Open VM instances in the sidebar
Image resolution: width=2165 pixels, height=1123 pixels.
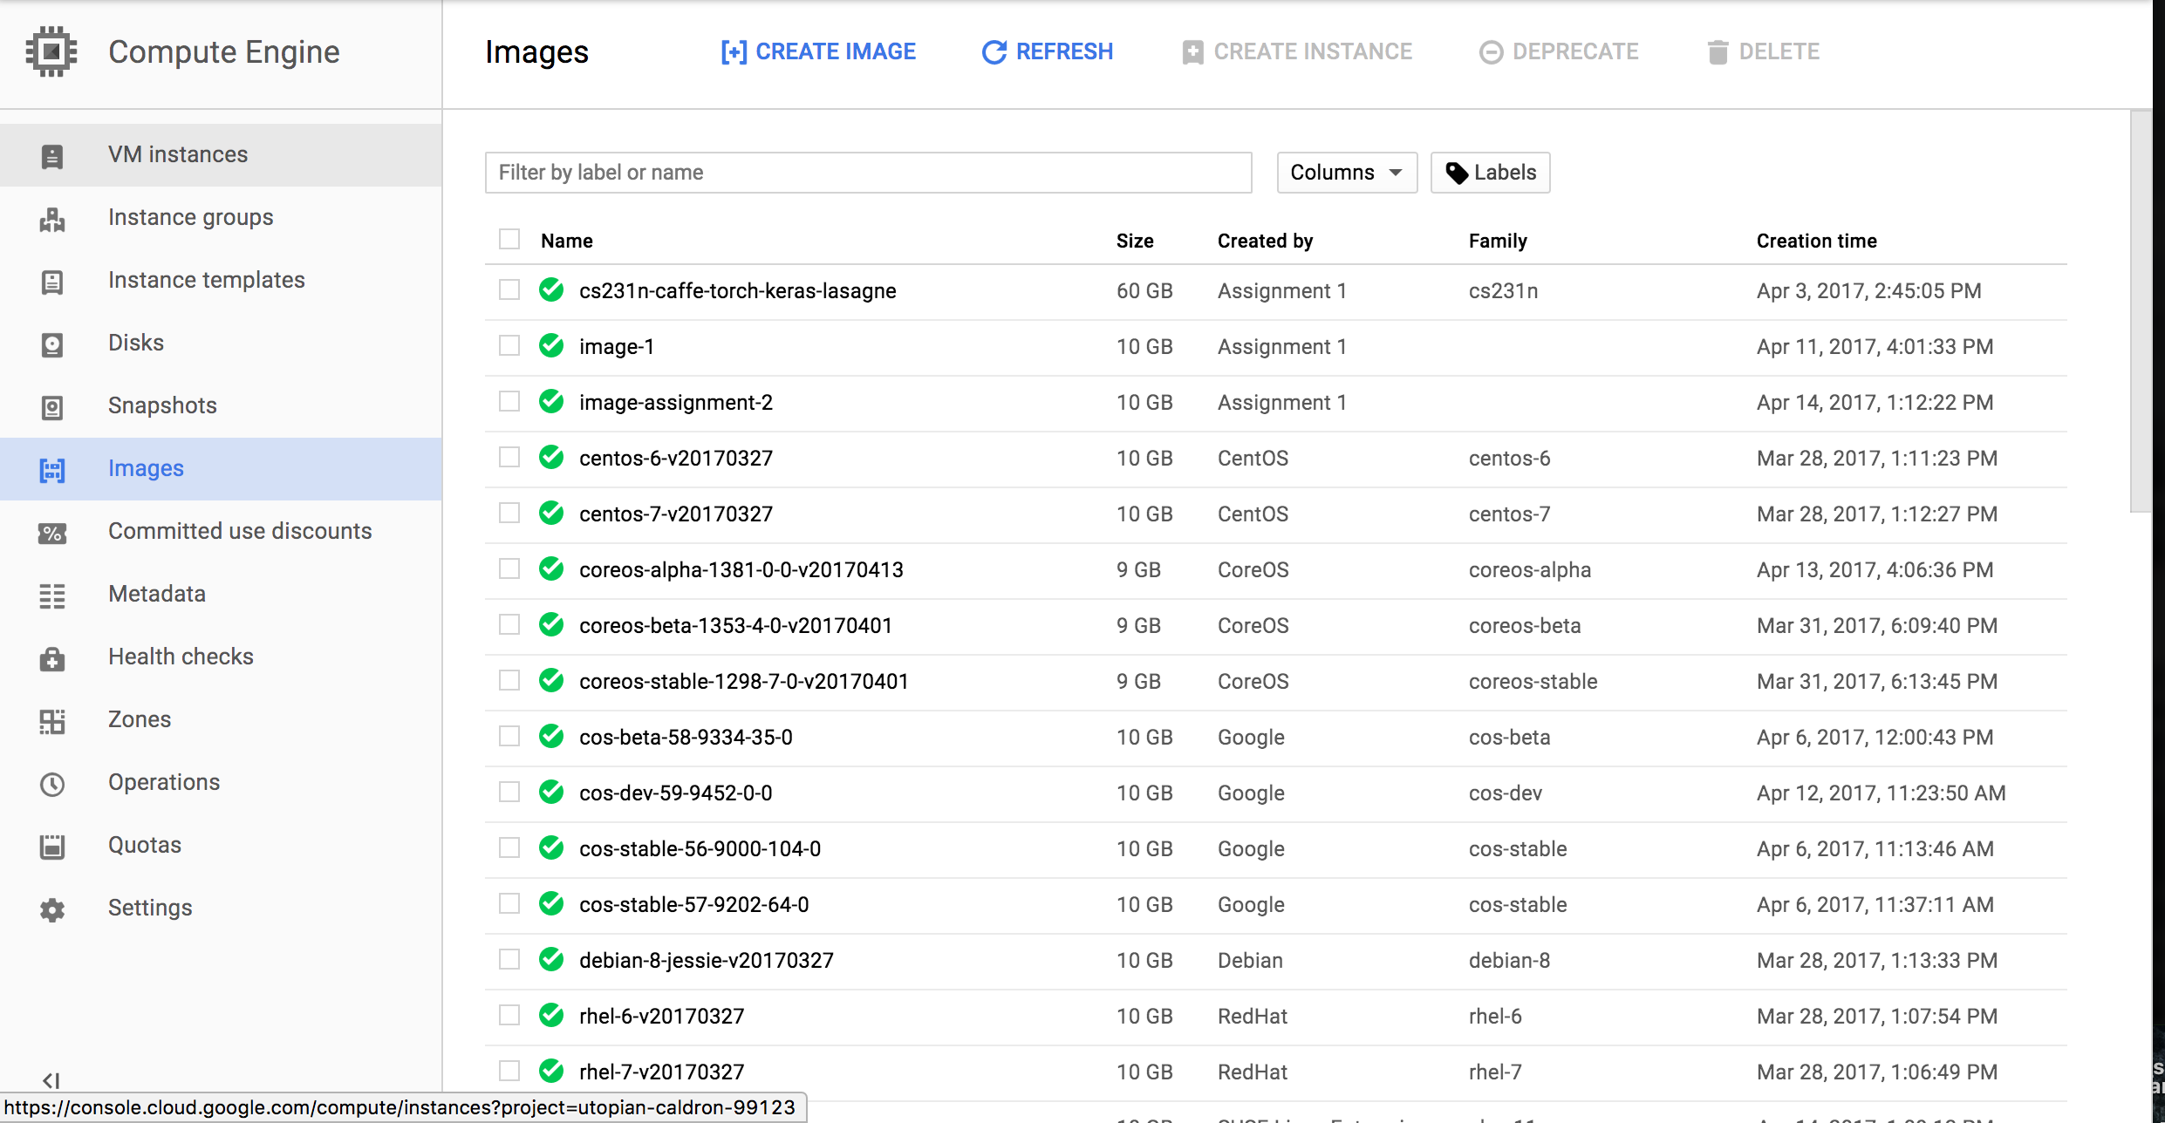coord(178,154)
